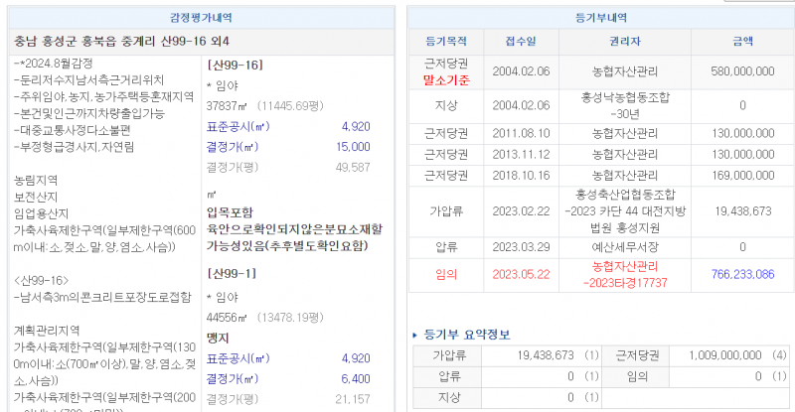
Task: Click the [산99-16] parcel heading
Action: point(234,64)
